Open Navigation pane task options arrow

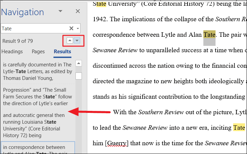point(60,11)
